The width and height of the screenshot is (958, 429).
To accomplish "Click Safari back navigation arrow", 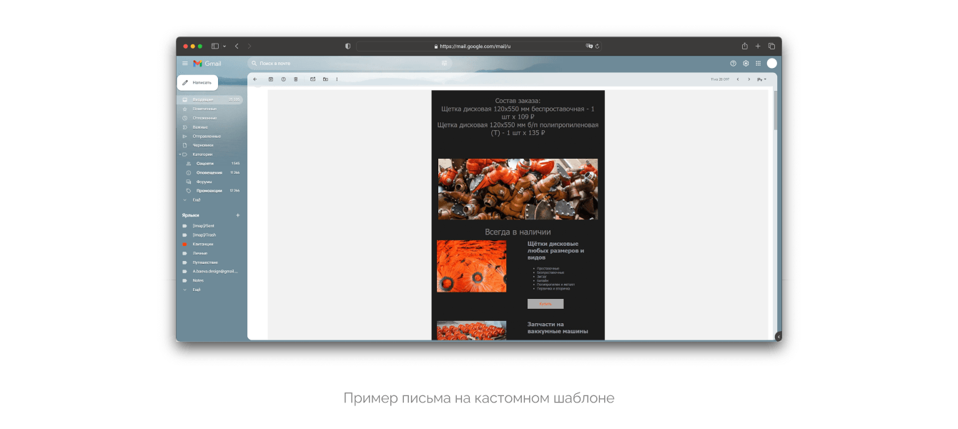I will [237, 46].
